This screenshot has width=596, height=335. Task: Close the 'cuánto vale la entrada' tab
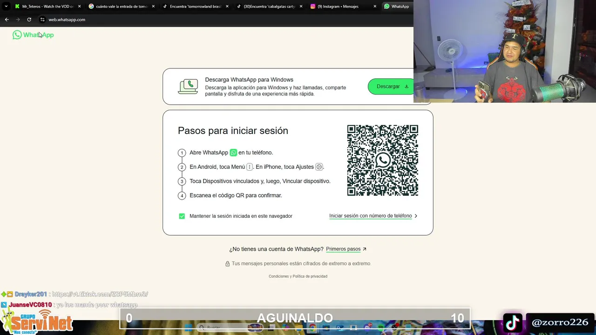(x=153, y=7)
